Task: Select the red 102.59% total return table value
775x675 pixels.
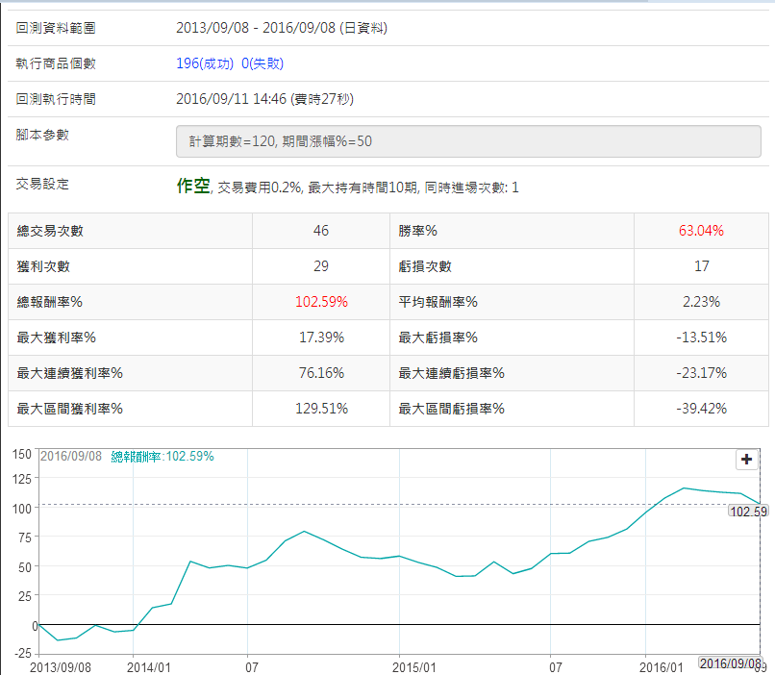Action: (321, 302)
